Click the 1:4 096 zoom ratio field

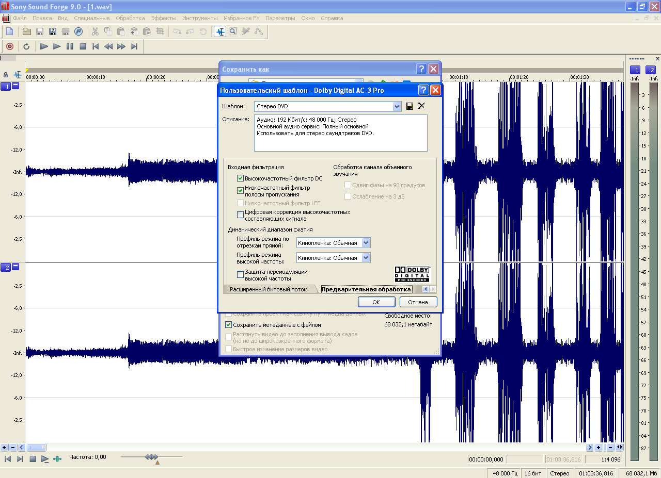[x=604, y=459]
